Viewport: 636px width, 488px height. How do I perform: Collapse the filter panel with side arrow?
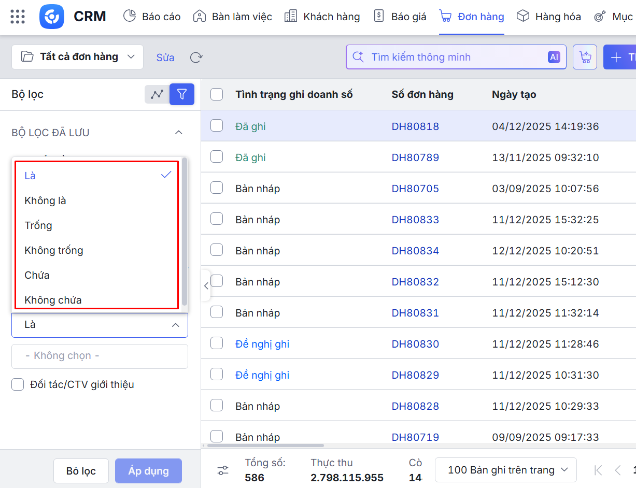(x=206, y=285)
